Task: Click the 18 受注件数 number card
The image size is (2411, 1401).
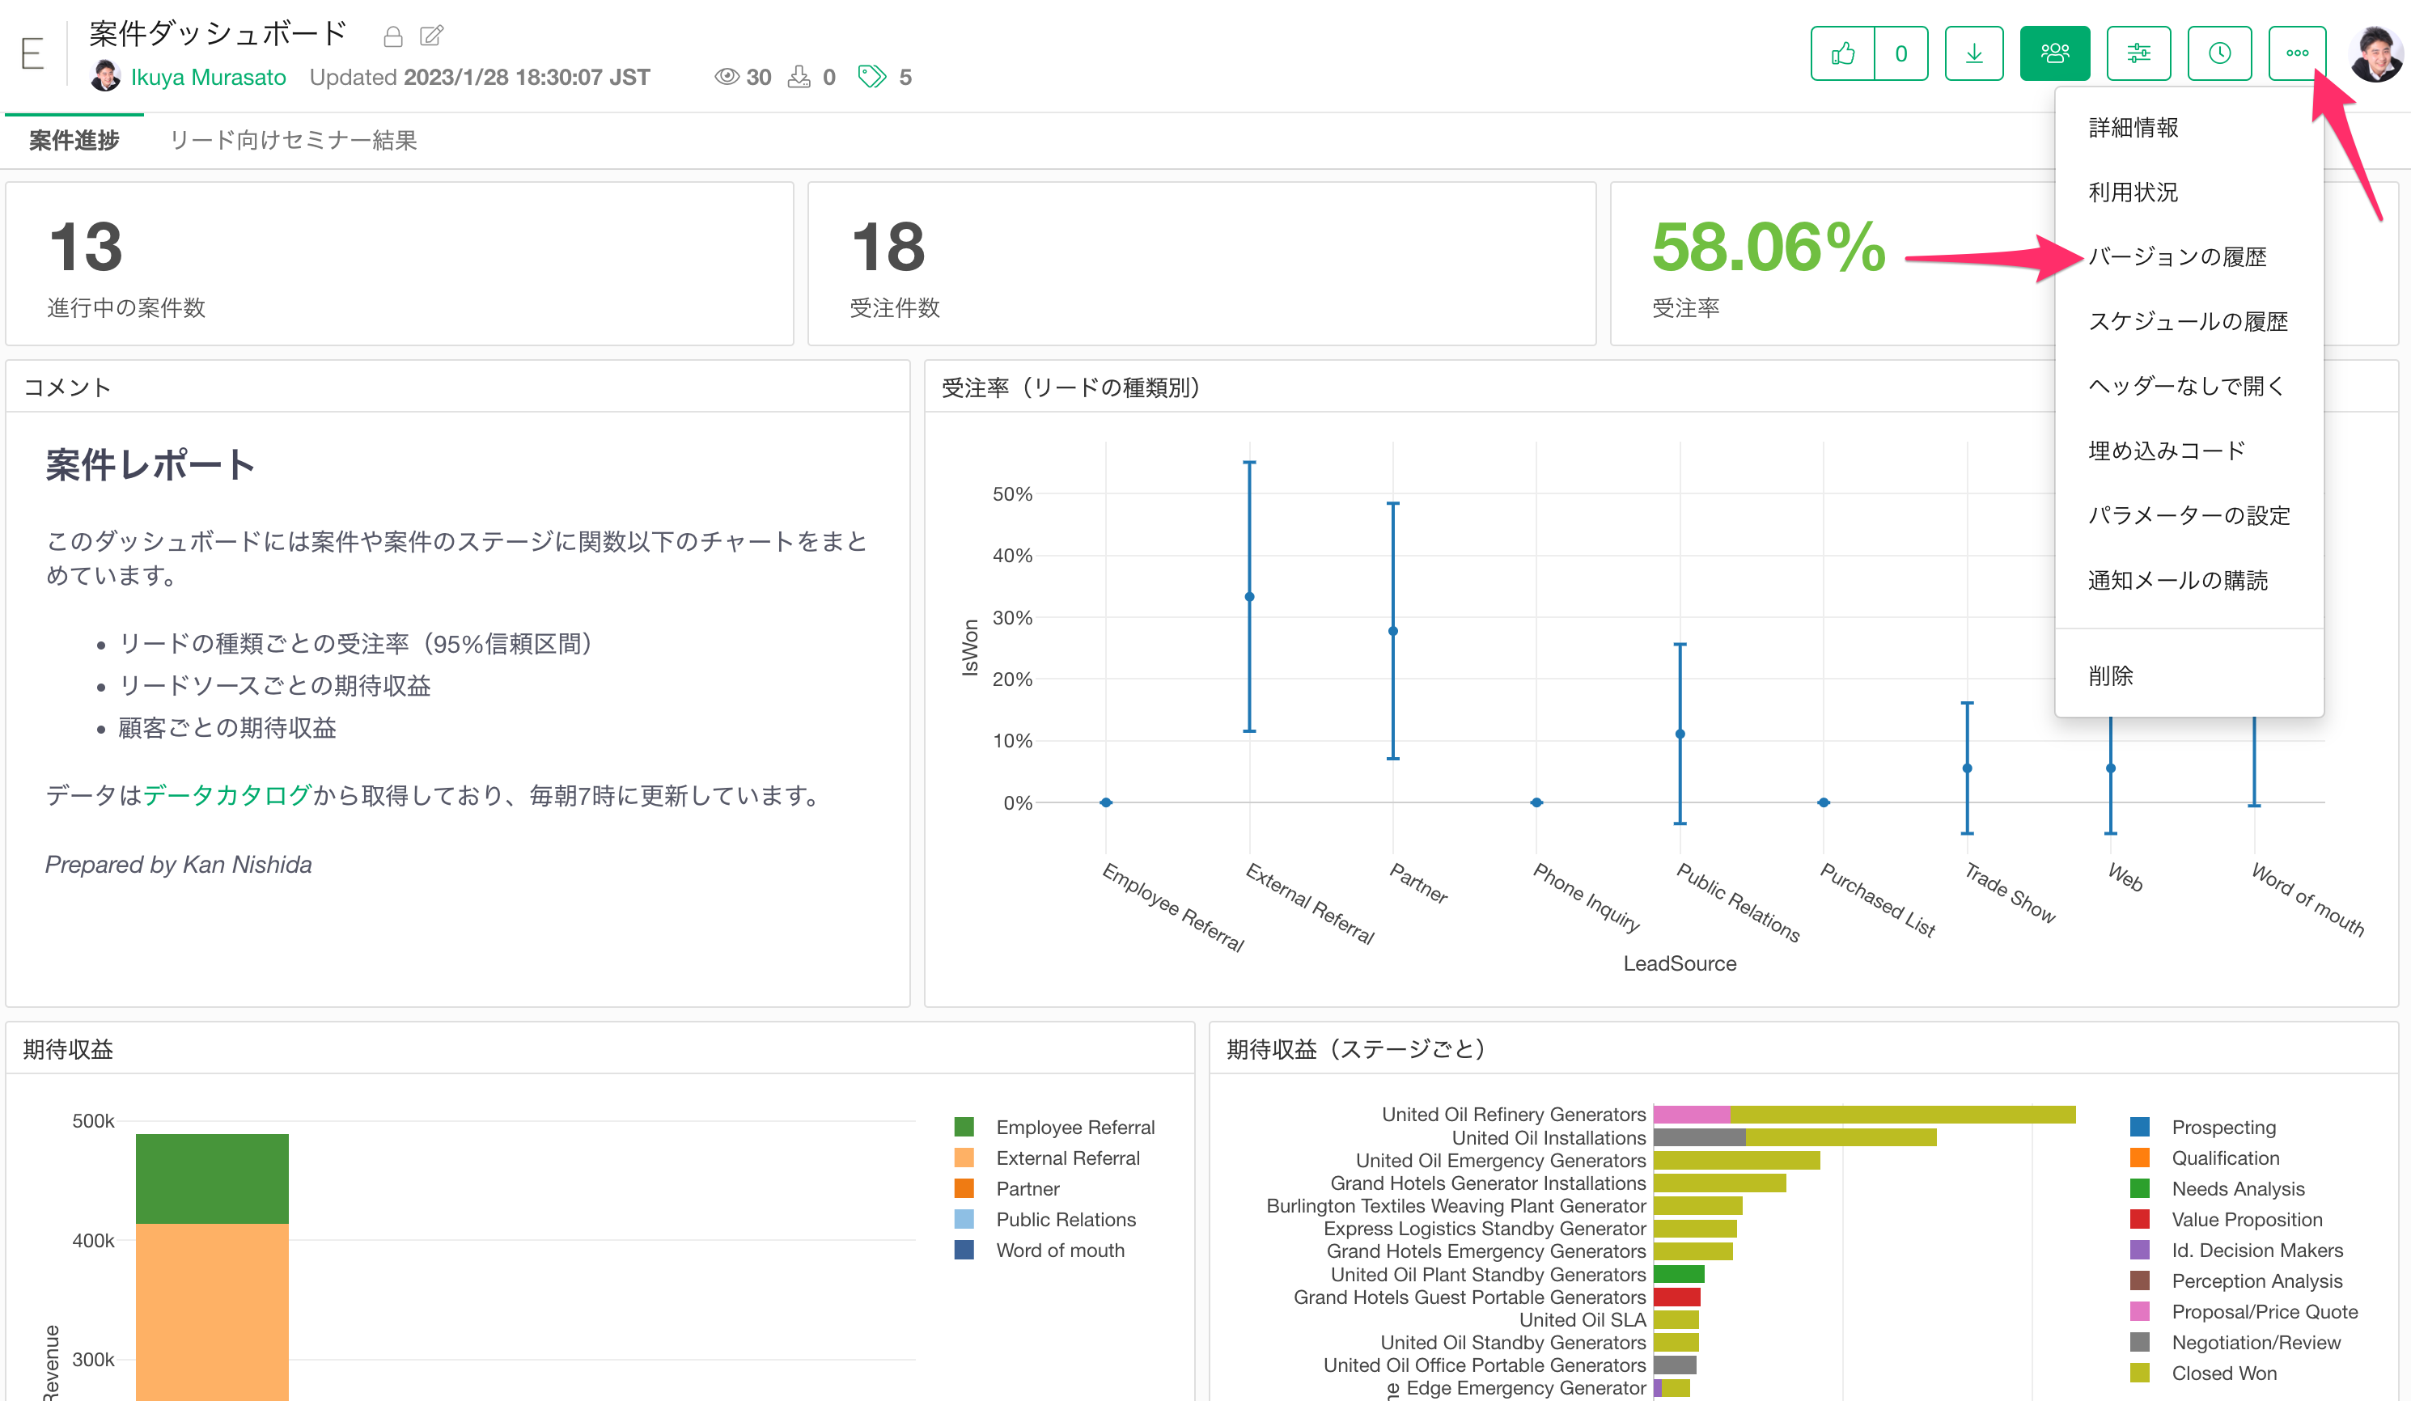Action: [x=1201, y=264]
